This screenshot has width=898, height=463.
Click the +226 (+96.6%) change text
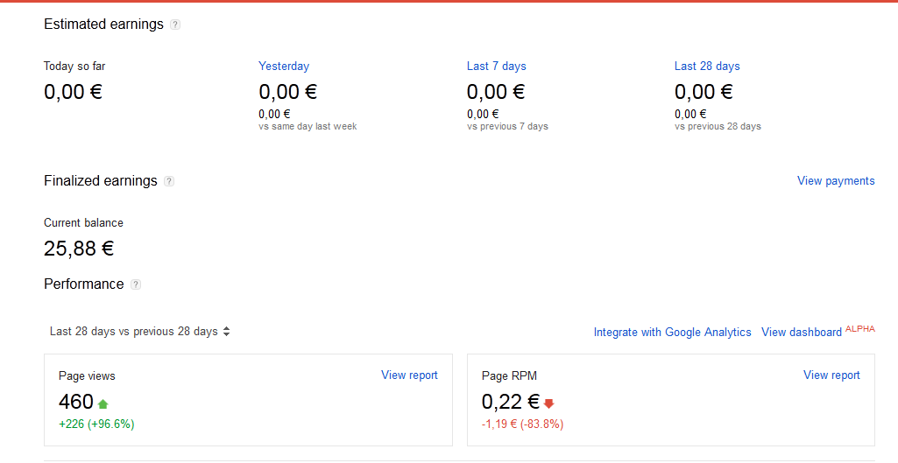(x=96, y=424)
